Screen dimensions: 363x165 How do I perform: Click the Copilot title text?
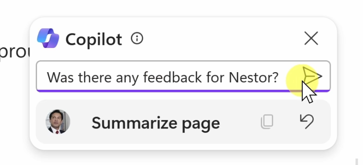[x=94, y=39]
